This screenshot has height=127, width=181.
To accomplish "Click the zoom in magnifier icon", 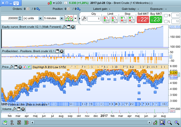I will 177,122.
